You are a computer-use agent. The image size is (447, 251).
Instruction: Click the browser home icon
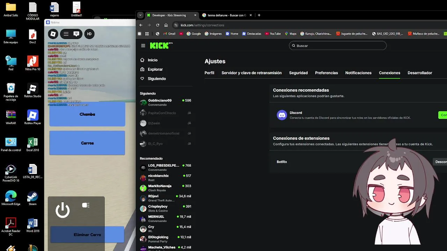166,25
